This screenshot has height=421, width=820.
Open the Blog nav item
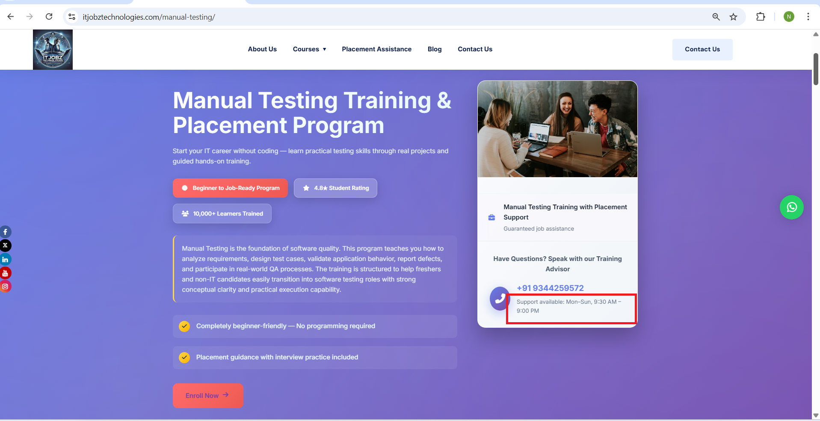(434, 49)
